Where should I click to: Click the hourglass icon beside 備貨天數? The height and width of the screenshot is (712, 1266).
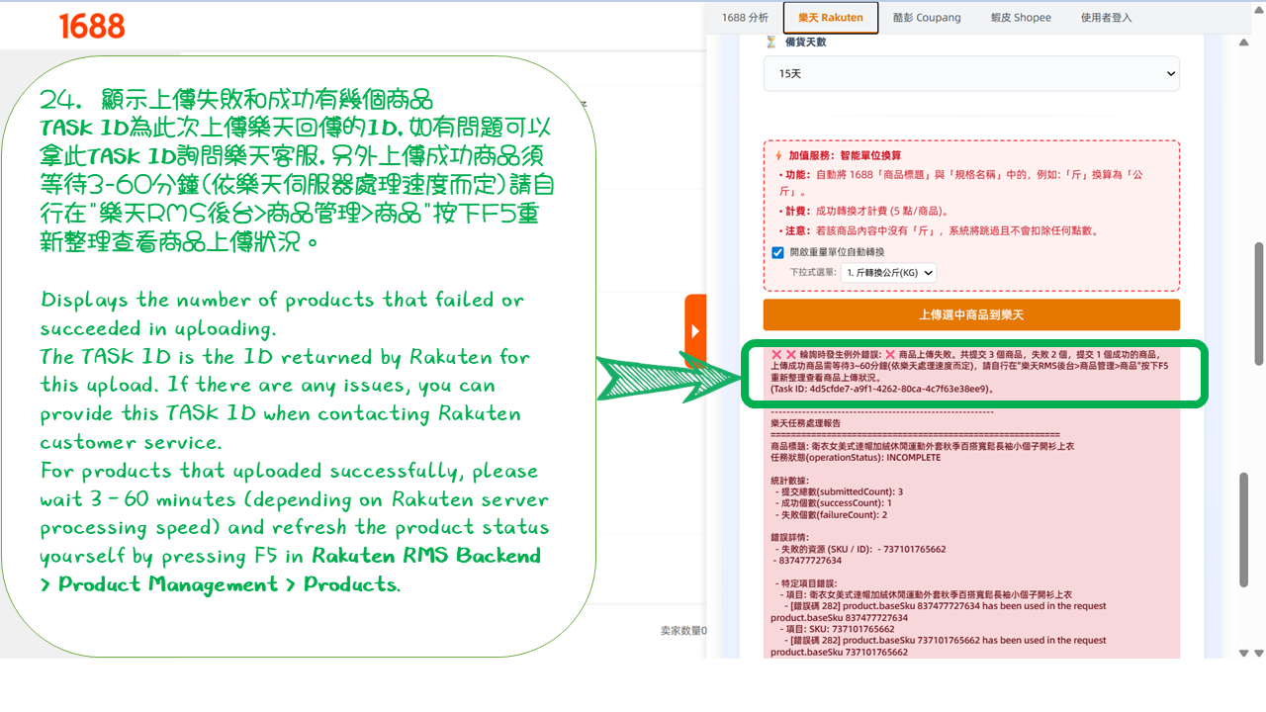click(x=771, y=43)
